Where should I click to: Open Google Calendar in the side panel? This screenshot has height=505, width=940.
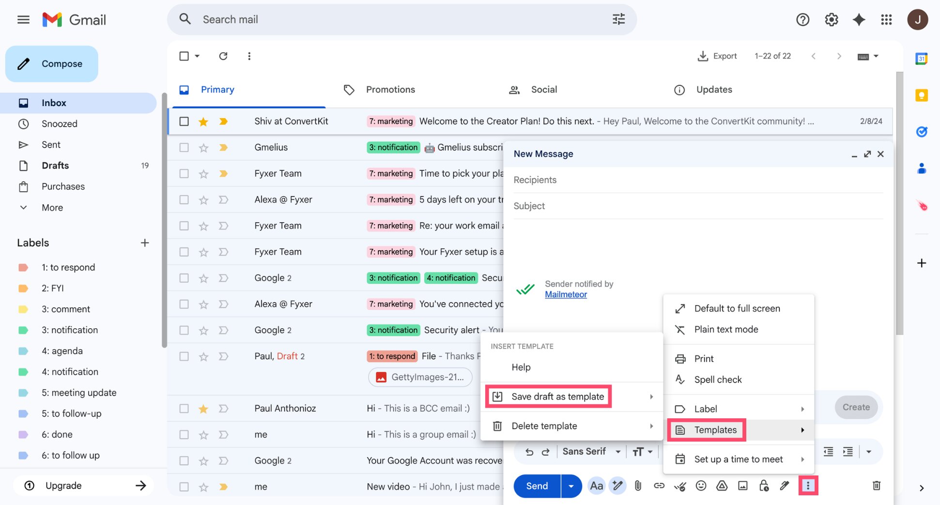[x=922, y=58]
